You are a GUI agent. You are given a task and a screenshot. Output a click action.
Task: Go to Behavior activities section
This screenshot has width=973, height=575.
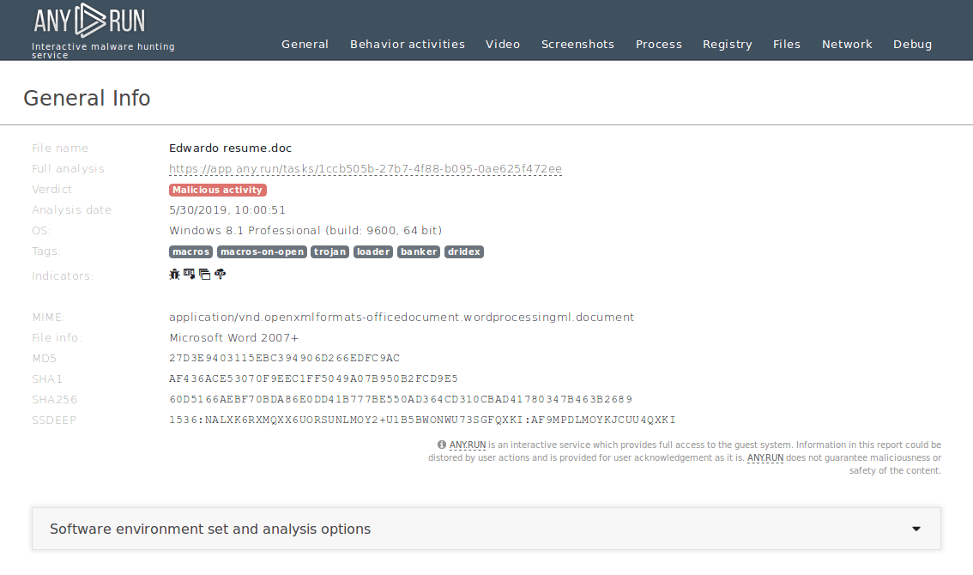click(407, 45)
